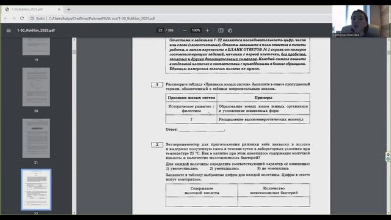The width and height of the screenshot is (391, 220).
Task: Open page 20 thumbnail
Action: (x=36, y=87)
